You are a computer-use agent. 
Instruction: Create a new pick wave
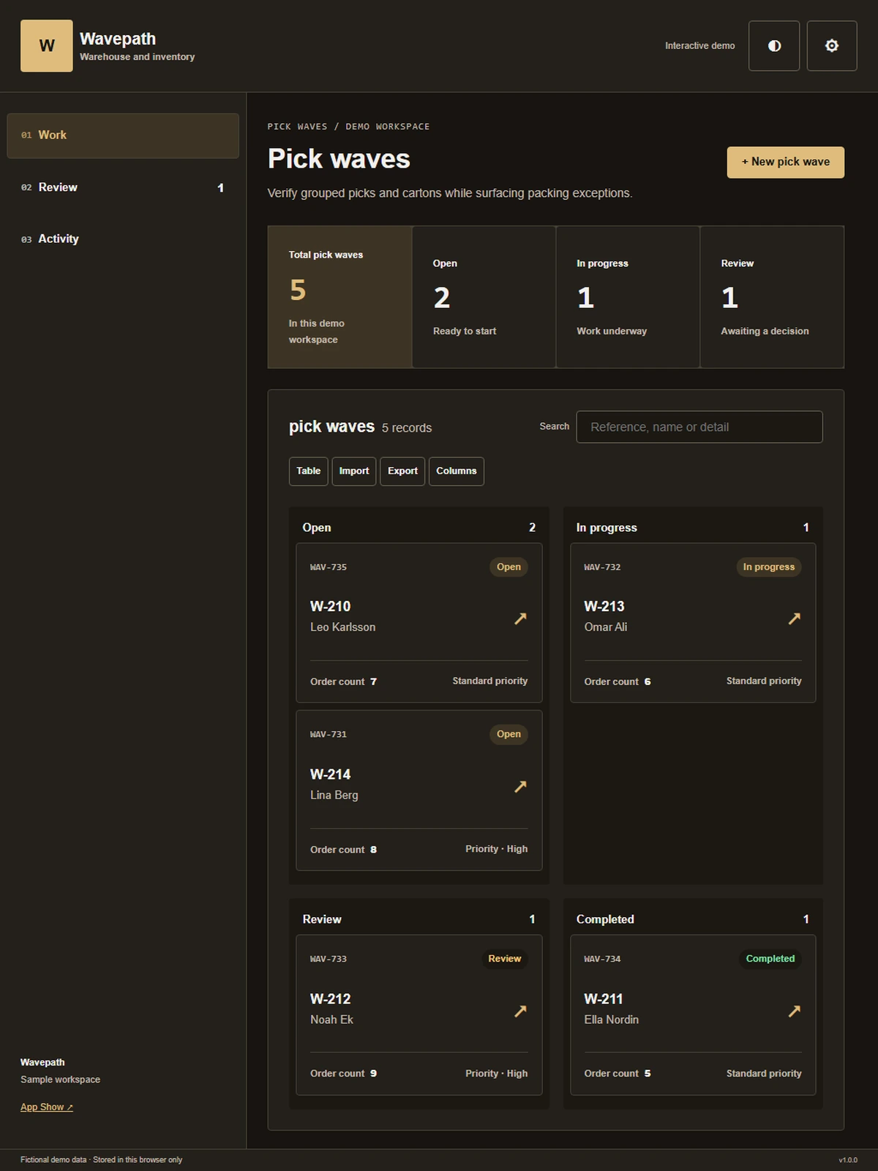pyautogui.click(x=785, y=162)
